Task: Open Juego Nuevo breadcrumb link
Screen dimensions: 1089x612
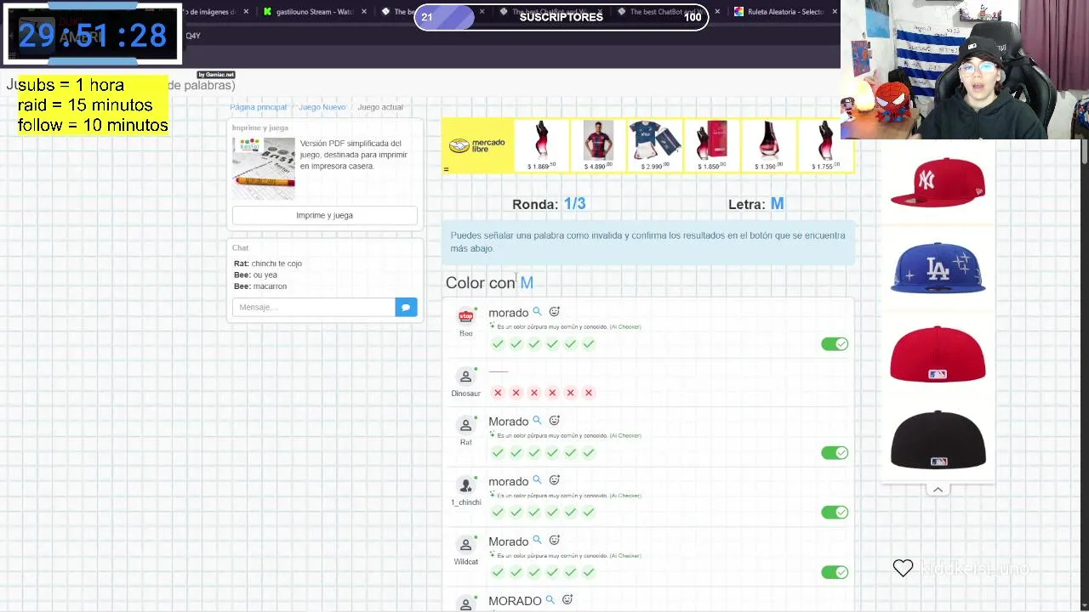Action: [x=322, y=107]
